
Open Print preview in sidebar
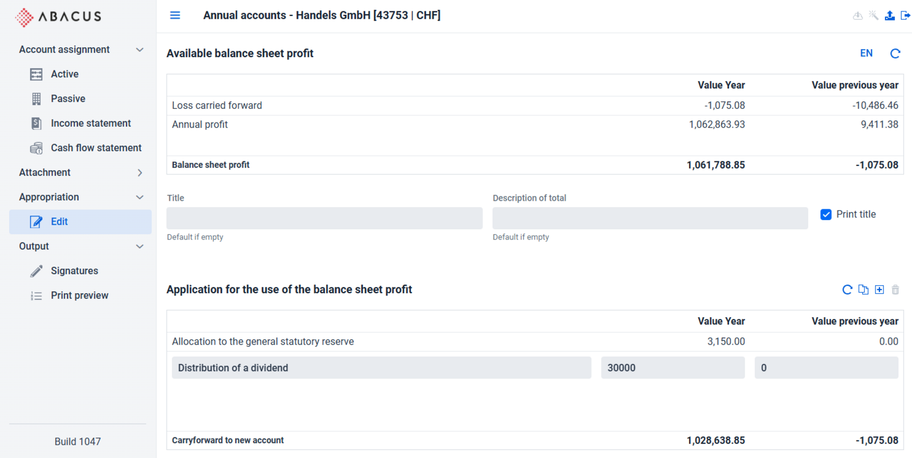[80, 295]
